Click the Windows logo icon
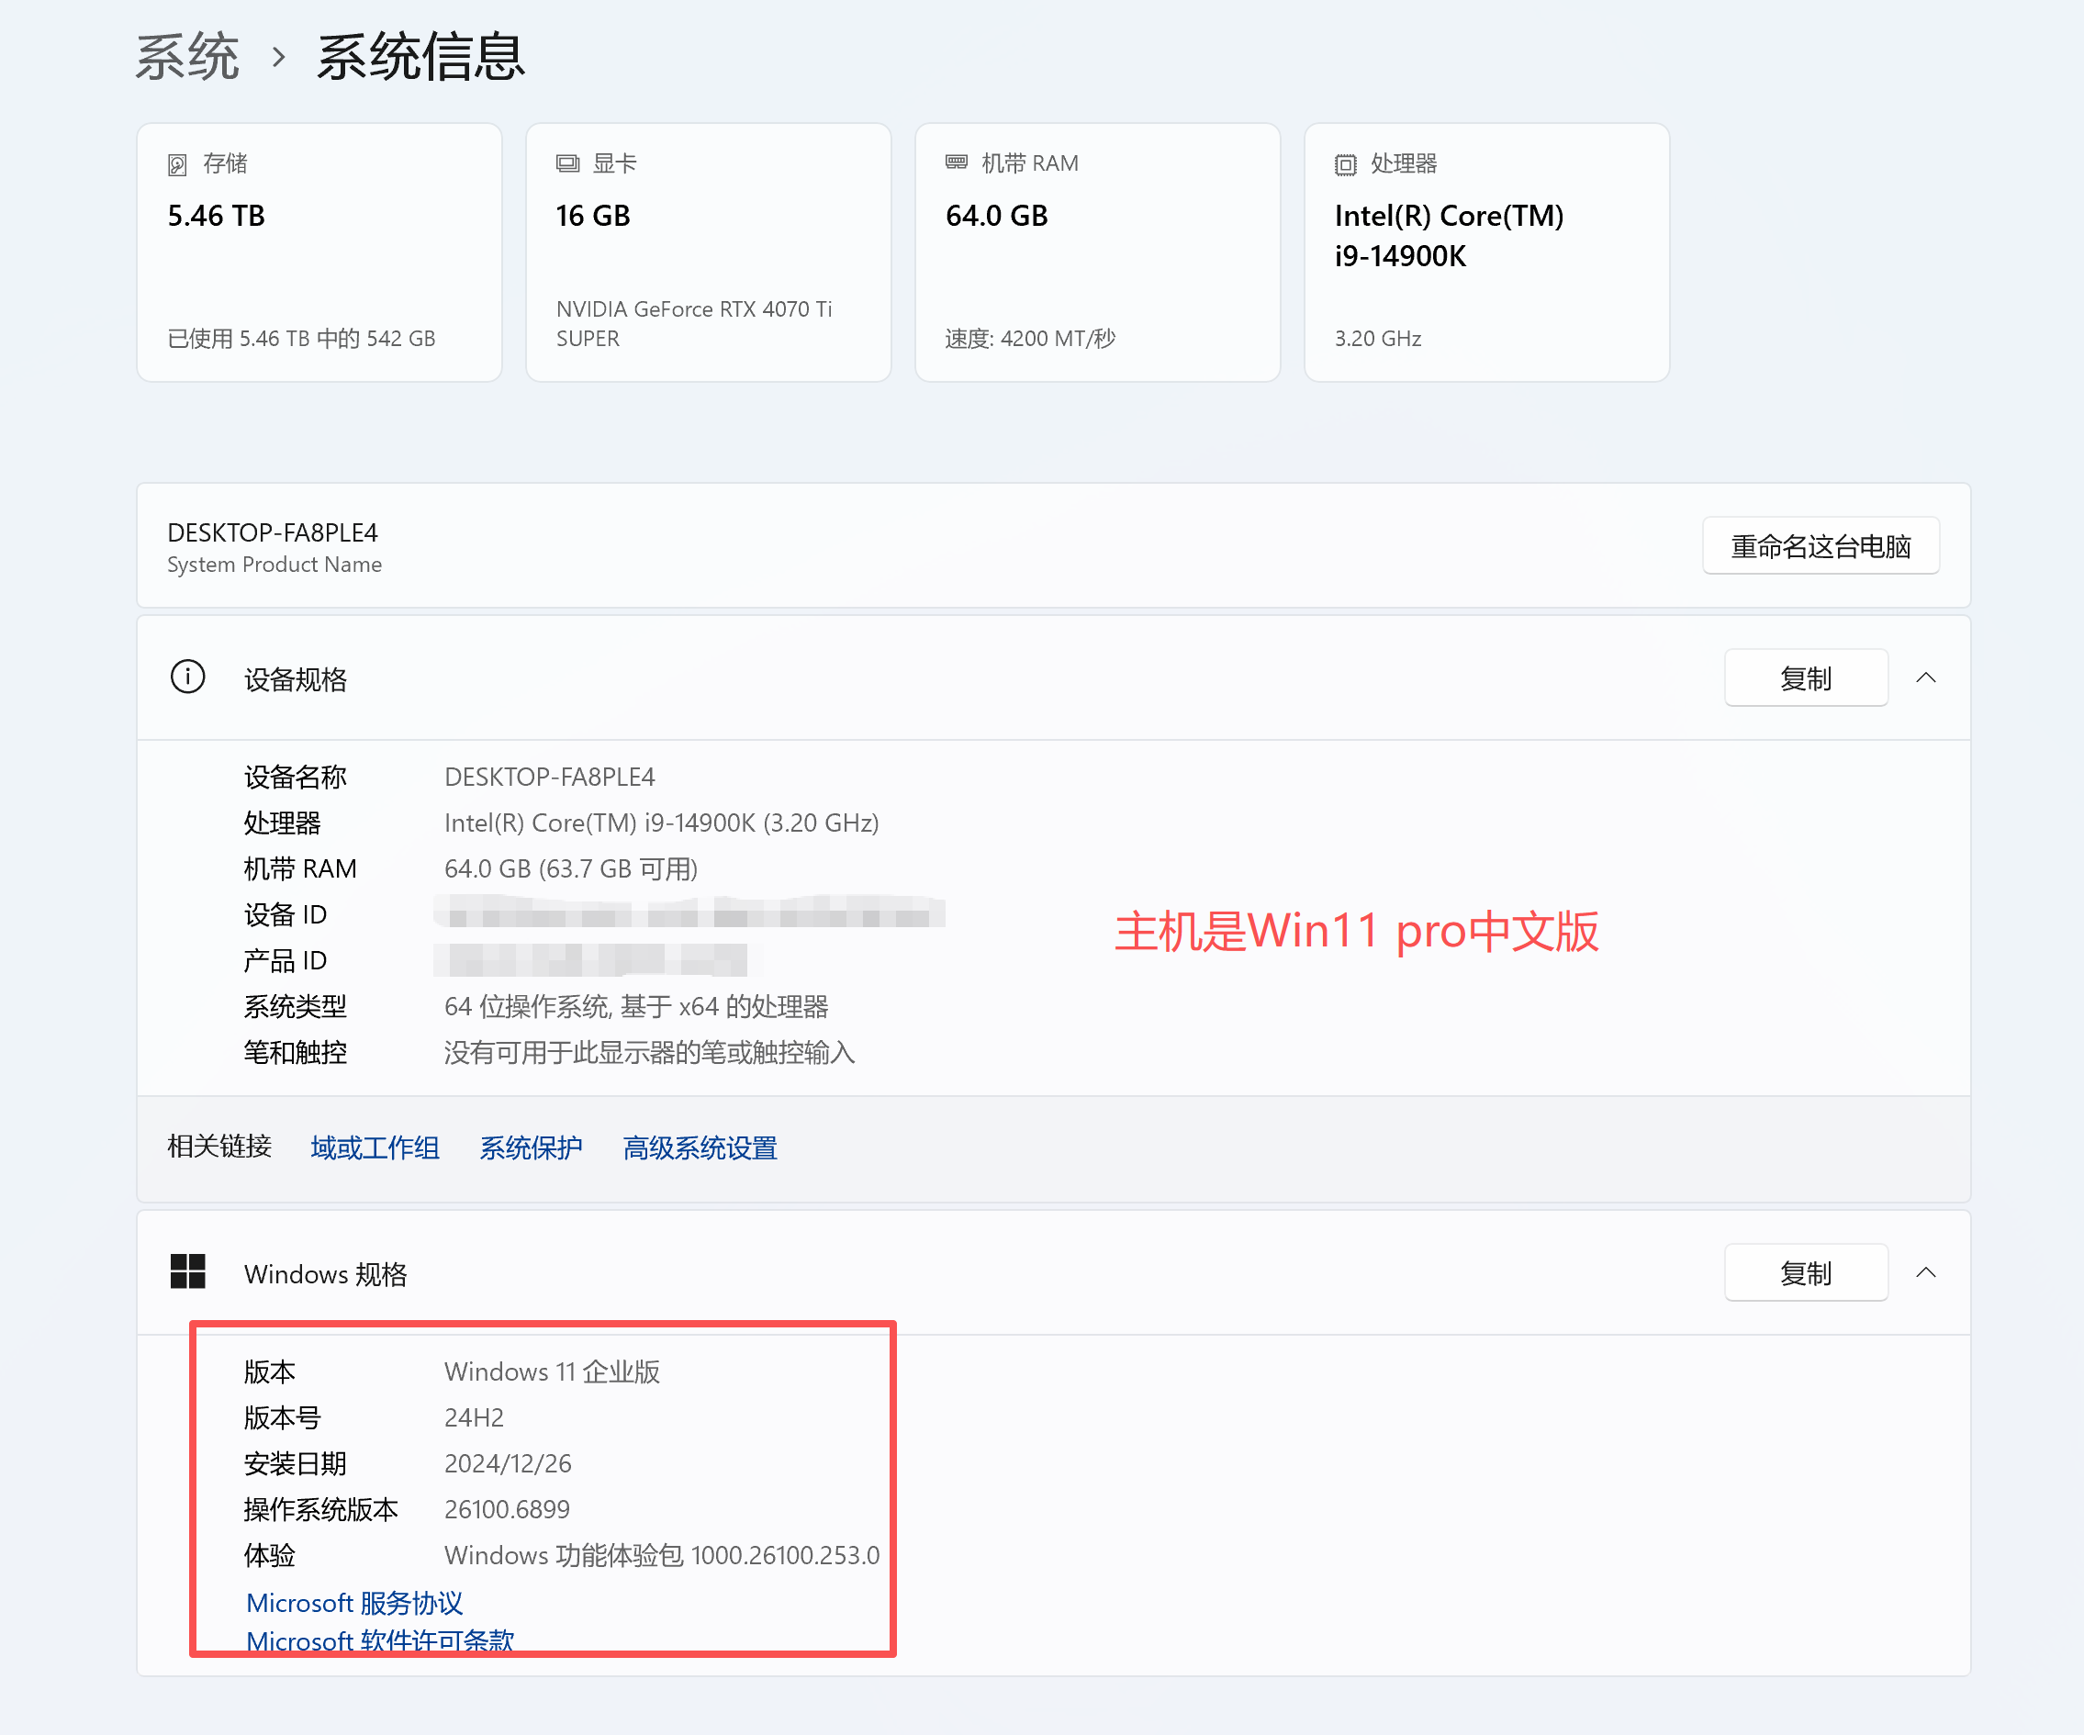The image size is (2084, 1735). click(x=187, y=1271)
